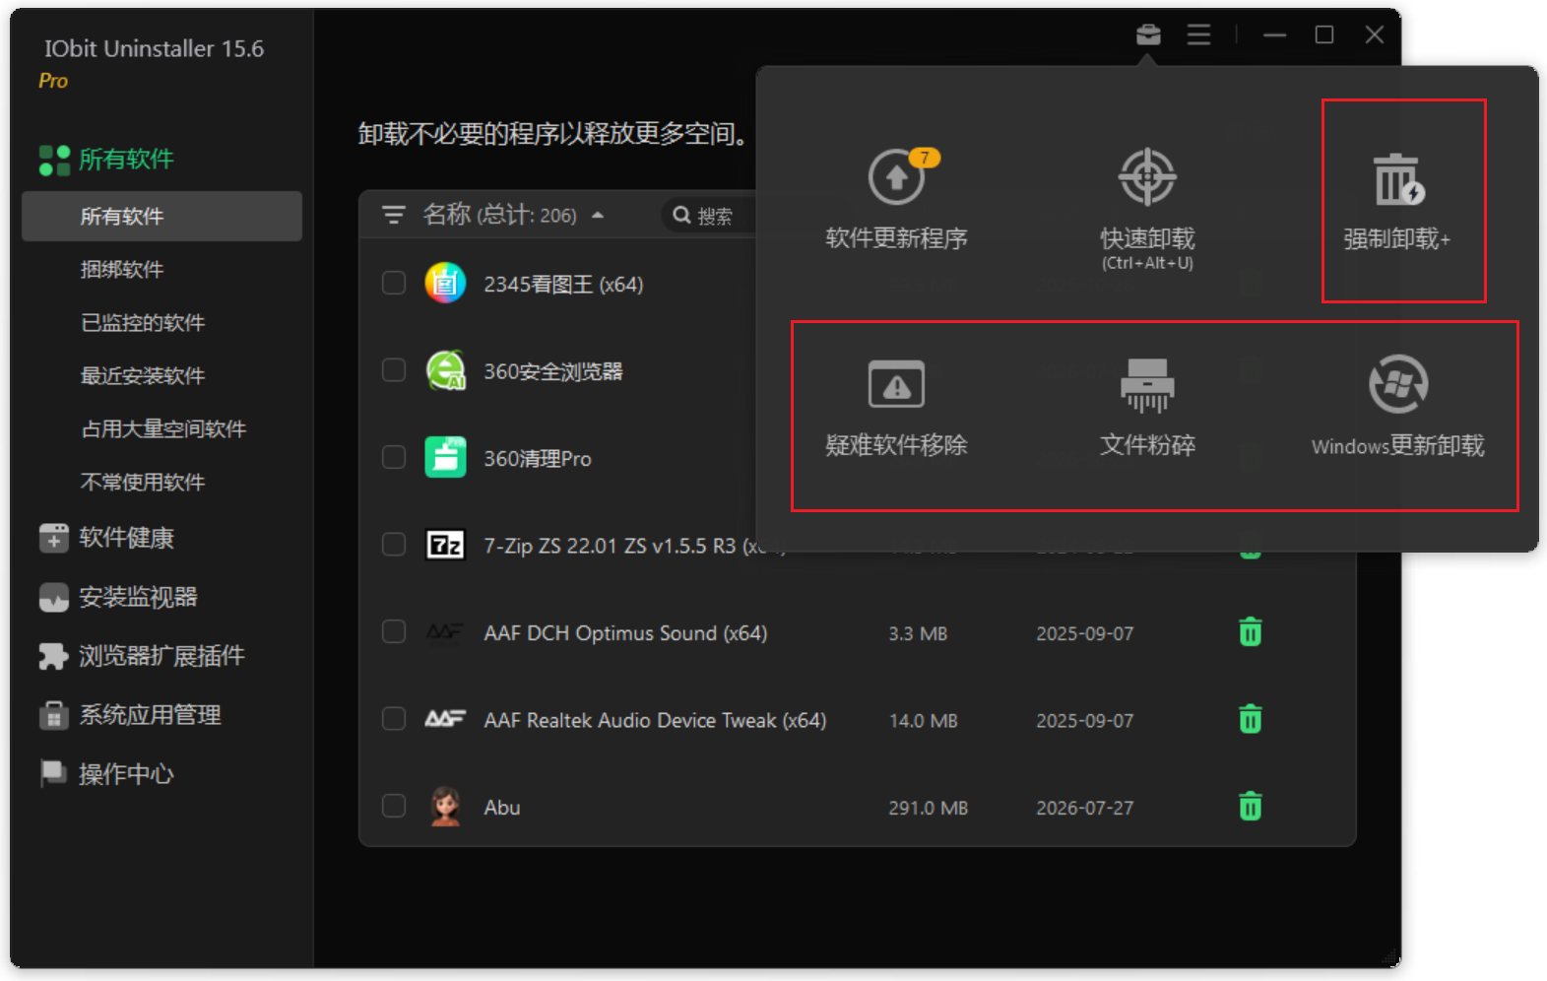1547x981 pixels.
Task: Select the AAF DCH Optimus Sound (x64) name
Action: 625,632
